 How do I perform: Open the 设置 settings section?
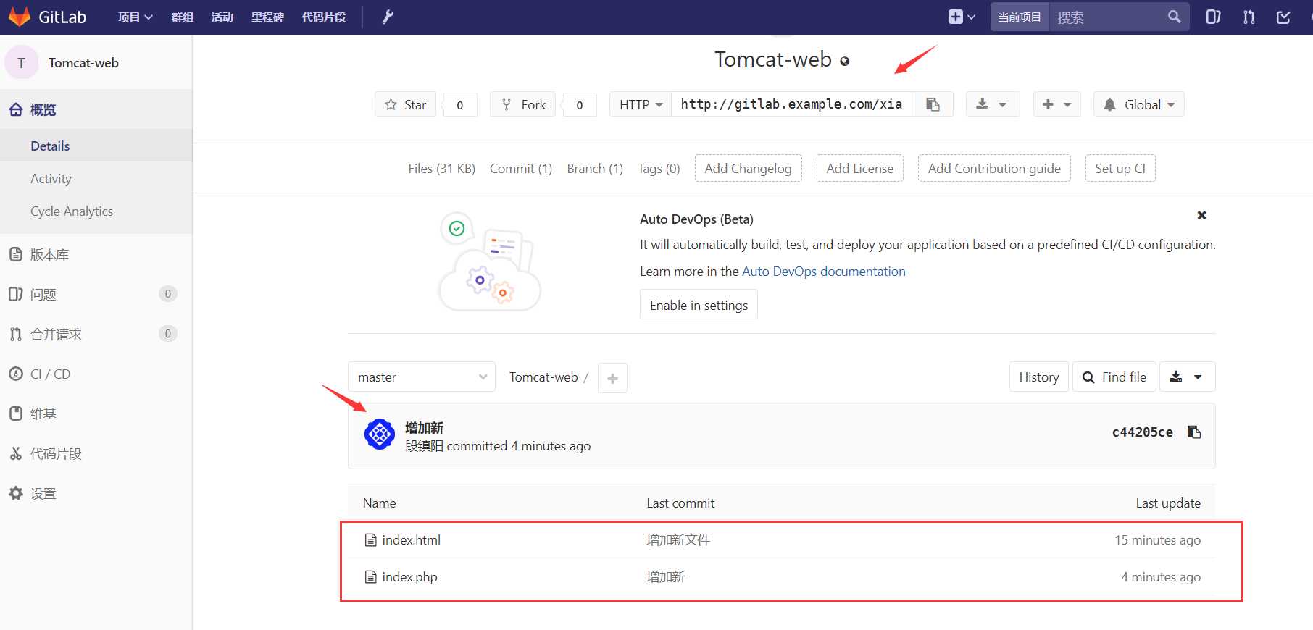(96, 493)
